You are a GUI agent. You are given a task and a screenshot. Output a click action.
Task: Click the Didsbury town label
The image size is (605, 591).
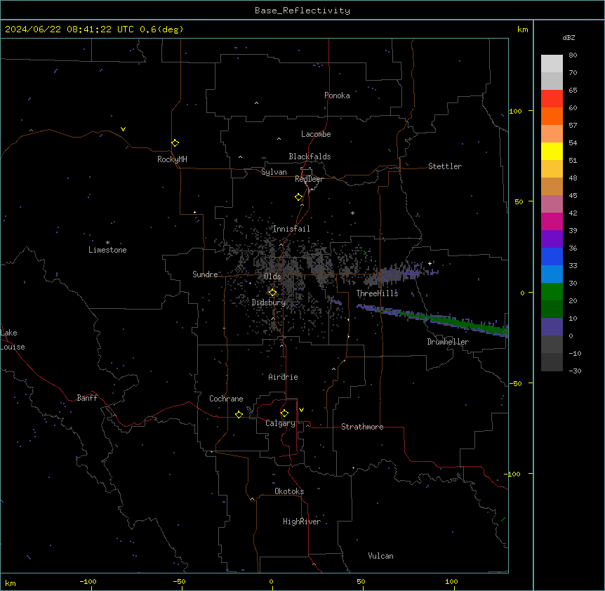coord(269,303)
